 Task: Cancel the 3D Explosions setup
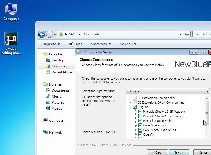202,152
